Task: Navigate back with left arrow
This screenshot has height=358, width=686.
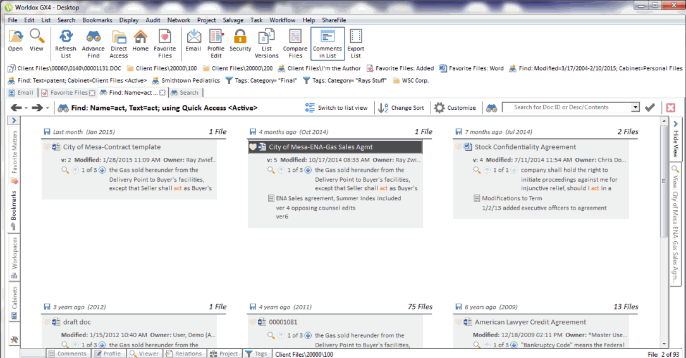Action: coord(16,107)
